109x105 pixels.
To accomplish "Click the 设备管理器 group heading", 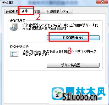I will click(18, 21).
